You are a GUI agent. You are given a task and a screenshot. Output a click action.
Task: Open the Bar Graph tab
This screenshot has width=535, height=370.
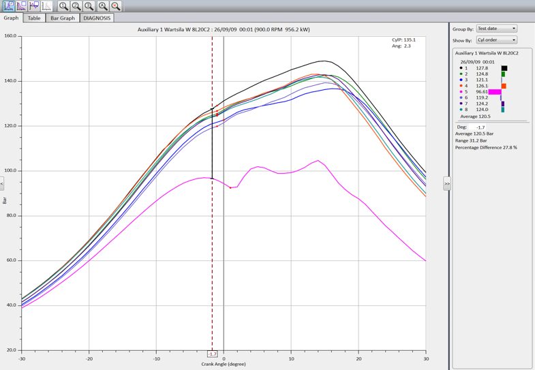pyautogui.click(x=63, y=18)
